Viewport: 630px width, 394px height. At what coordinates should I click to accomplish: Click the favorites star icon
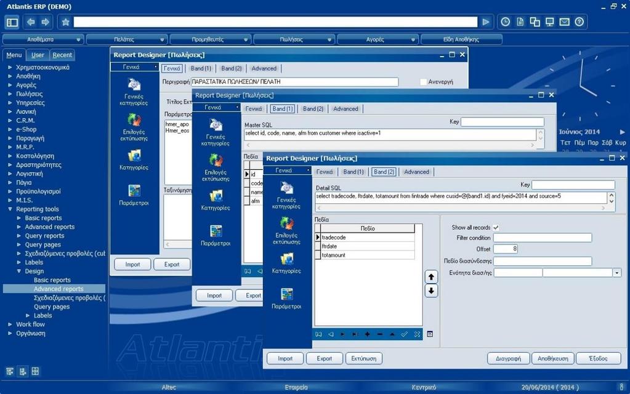66,22
